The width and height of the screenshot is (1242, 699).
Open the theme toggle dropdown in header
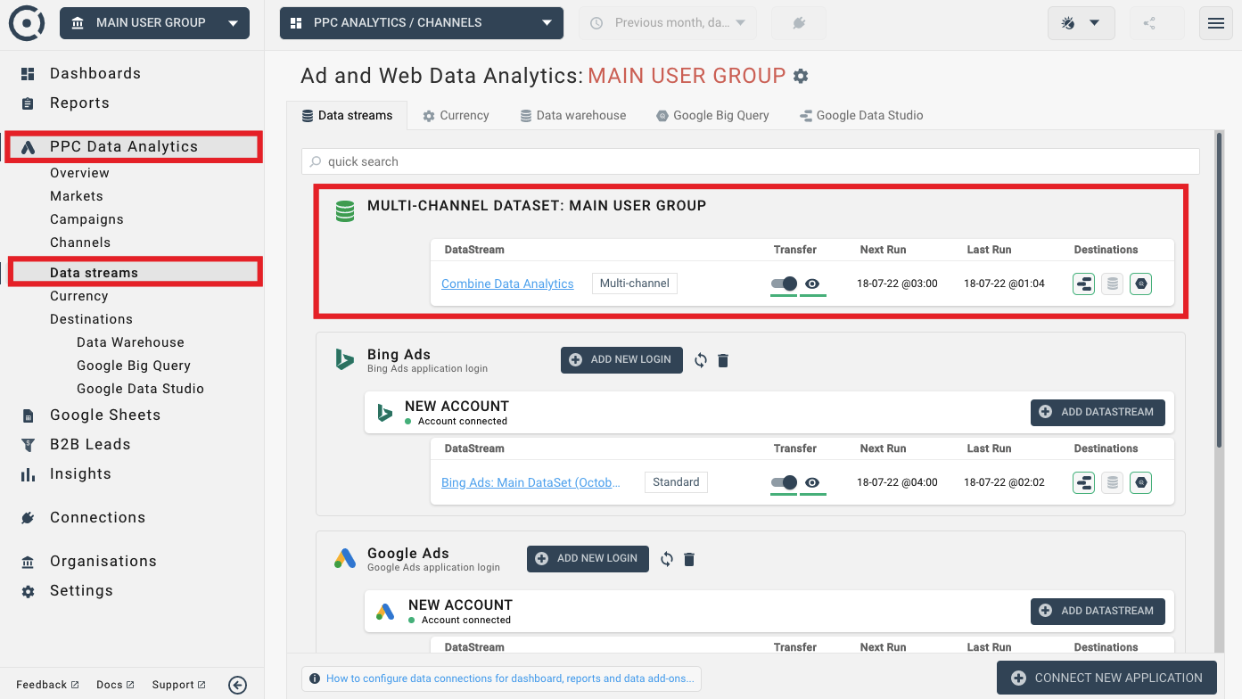click(1082, 23)
